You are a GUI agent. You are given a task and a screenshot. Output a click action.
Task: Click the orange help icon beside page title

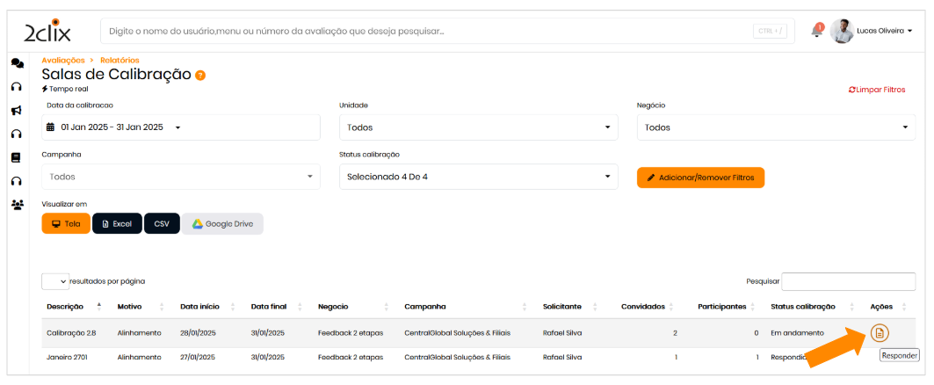pos(200,75)
